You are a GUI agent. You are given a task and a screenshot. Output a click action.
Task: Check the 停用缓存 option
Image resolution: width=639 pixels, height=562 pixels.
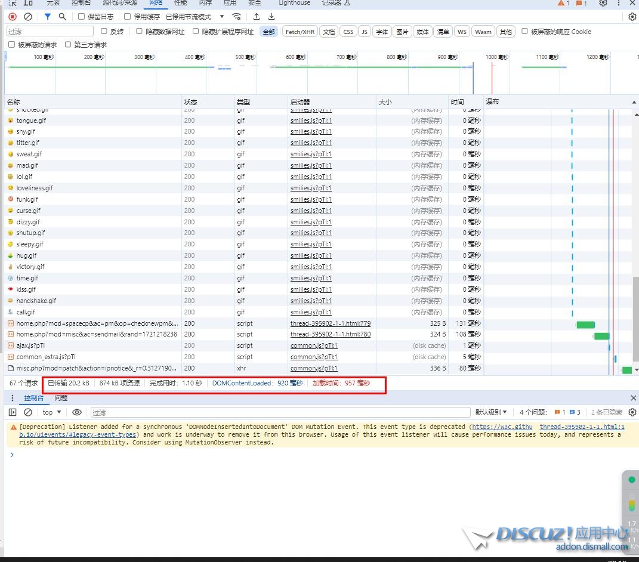pos(128,17)
